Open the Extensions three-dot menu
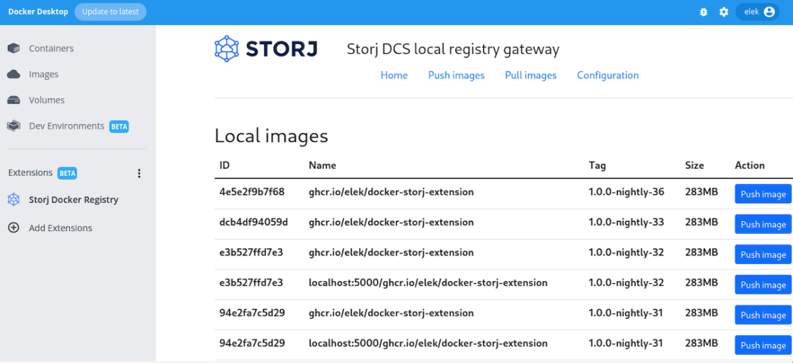 (139, 173)
